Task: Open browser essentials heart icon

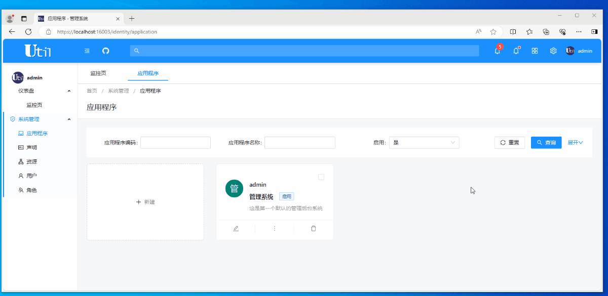Action: click(x=562, y=31)
